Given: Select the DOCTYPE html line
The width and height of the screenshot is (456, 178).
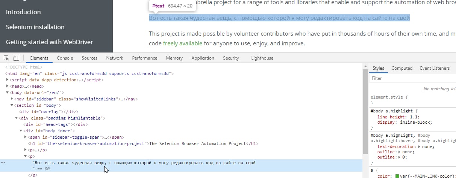Looking at the screenshot, I should [24, 67].
